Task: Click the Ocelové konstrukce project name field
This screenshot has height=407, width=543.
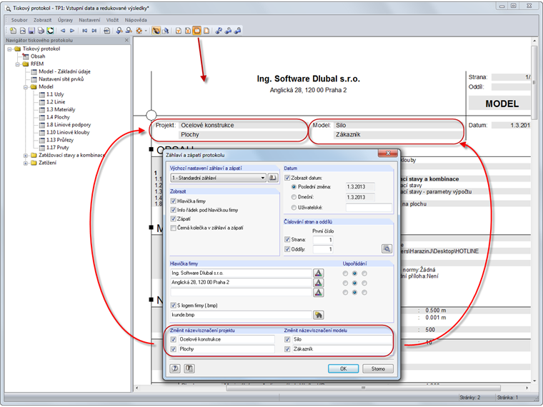Action: tap(226, 339)
